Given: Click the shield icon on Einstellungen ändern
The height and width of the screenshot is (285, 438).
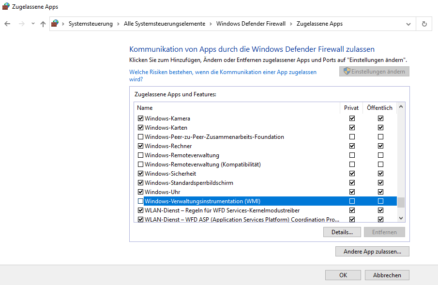Looking at the screenshot, I should 346,71.
